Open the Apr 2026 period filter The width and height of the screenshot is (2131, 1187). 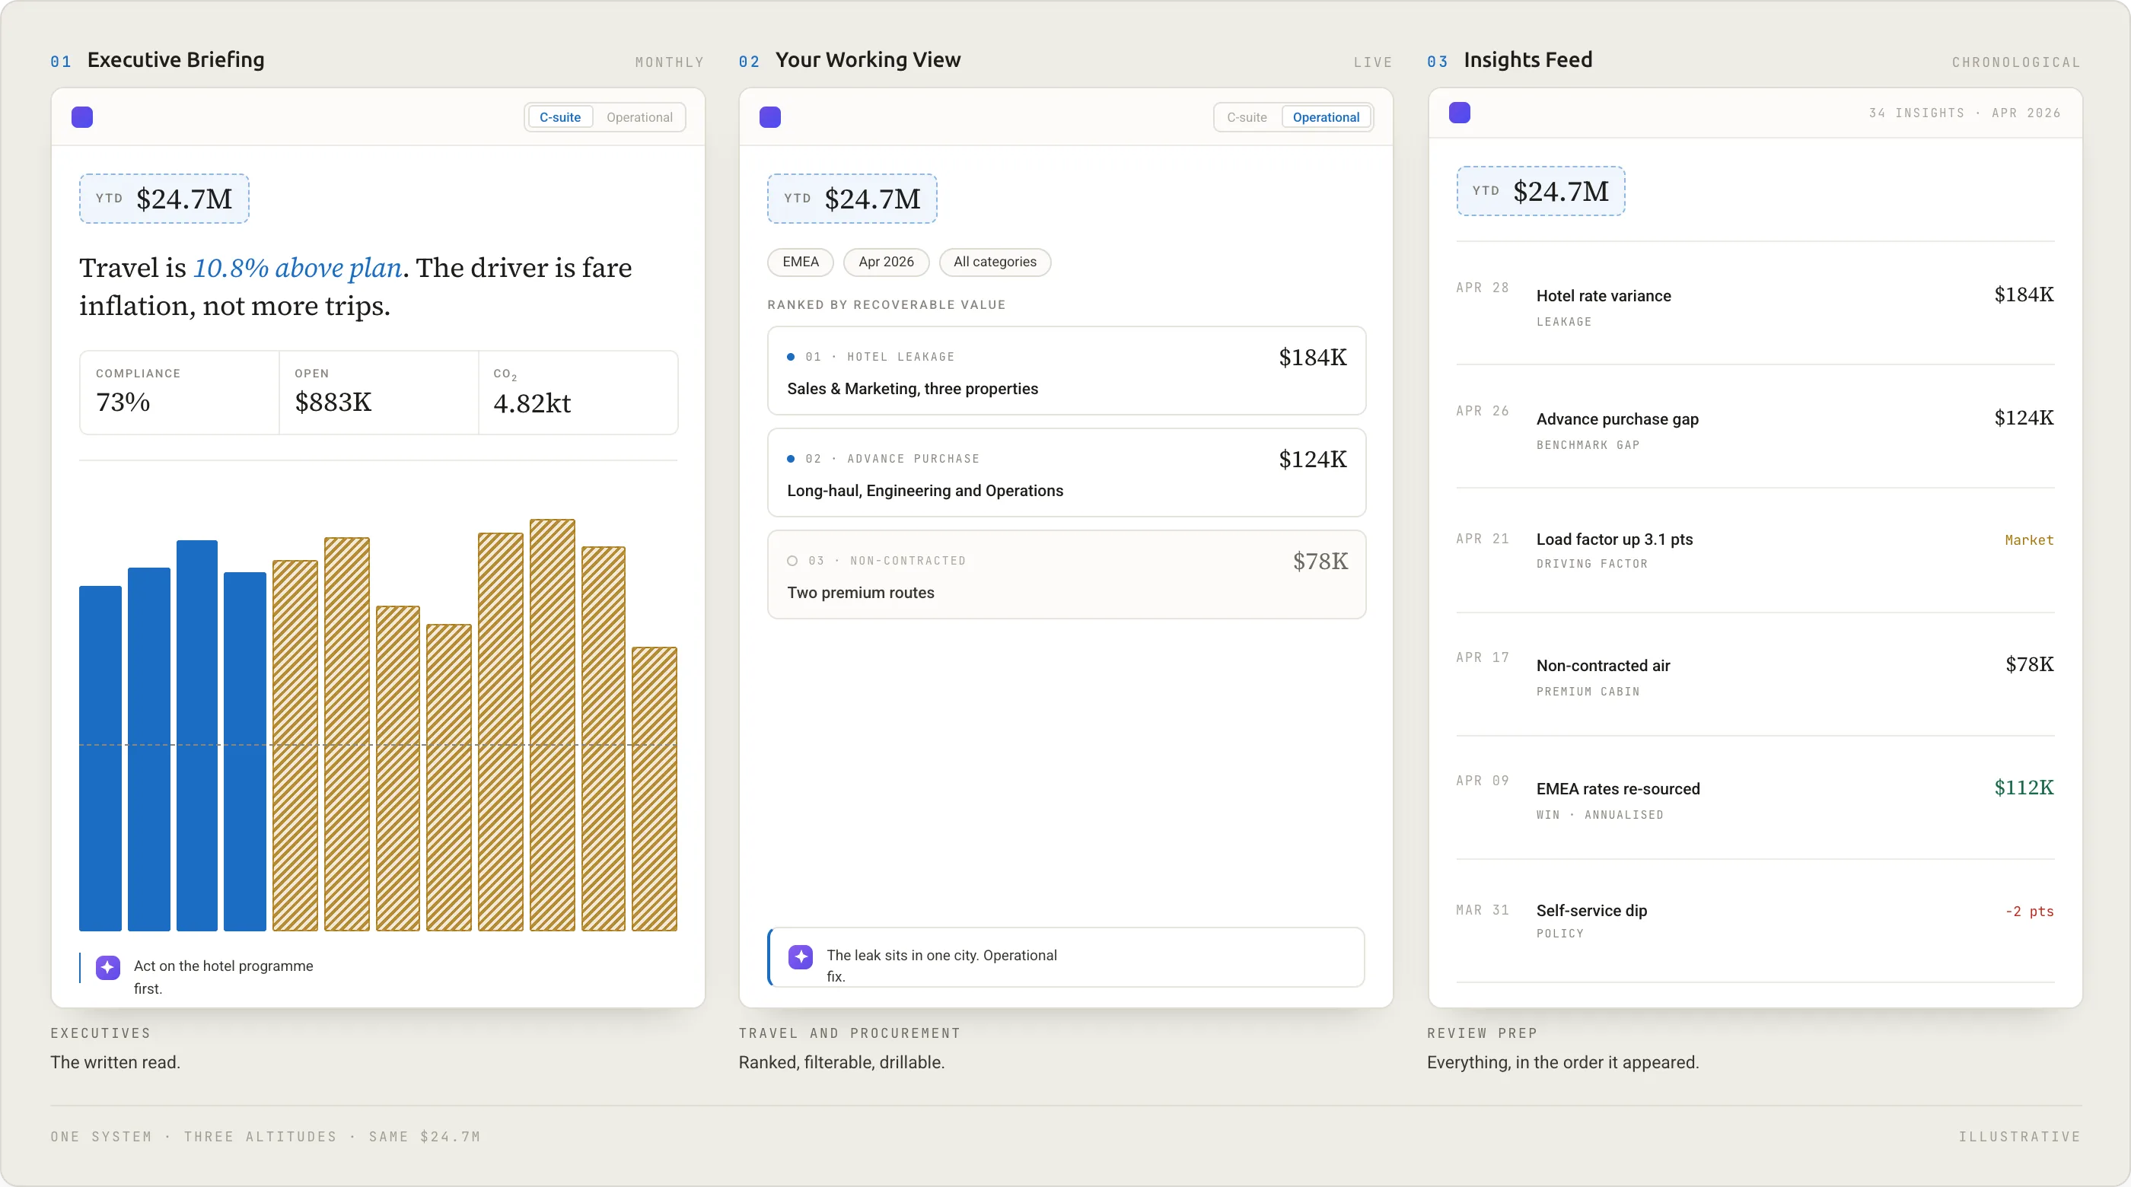click(x=886, y=263)
